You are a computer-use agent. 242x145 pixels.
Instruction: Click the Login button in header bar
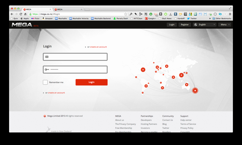(x=172, y=25)
